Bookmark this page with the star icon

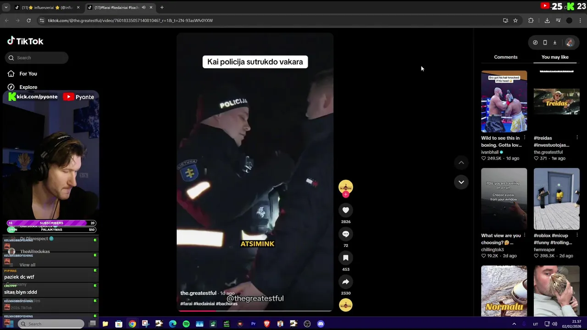(515, 20)
